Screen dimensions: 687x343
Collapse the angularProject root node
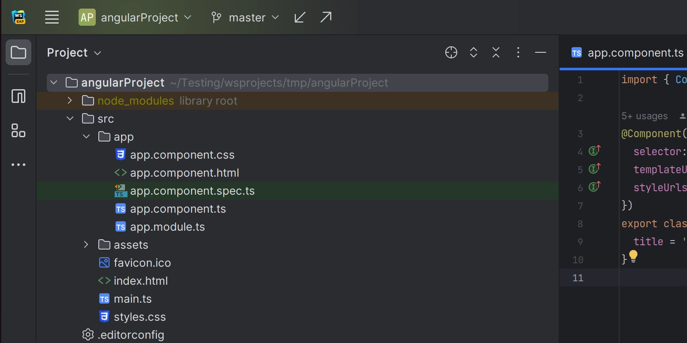point(54,82)
